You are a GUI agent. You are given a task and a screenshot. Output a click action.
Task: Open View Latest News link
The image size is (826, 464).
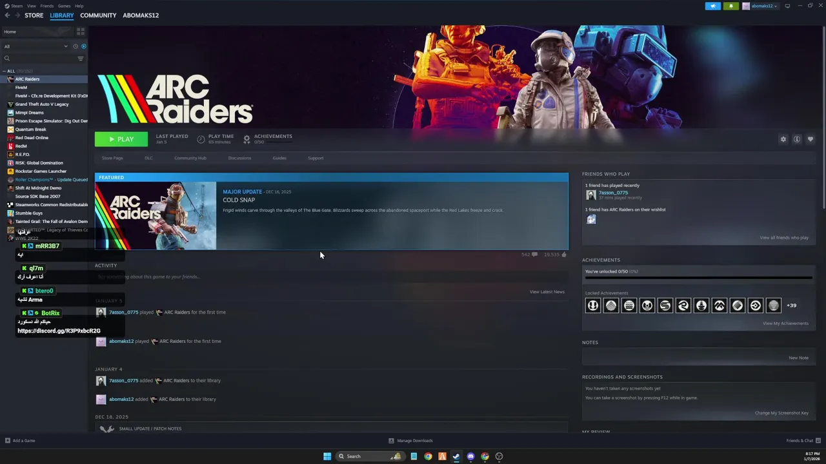(x=547, y=292)
